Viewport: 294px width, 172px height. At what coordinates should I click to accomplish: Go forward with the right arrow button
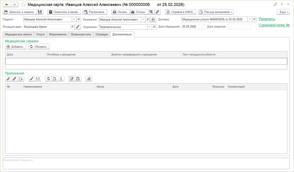pos(14,5)
